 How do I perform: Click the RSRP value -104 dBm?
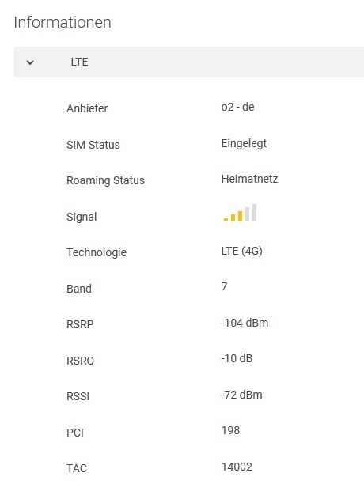[x=245, y=323]
